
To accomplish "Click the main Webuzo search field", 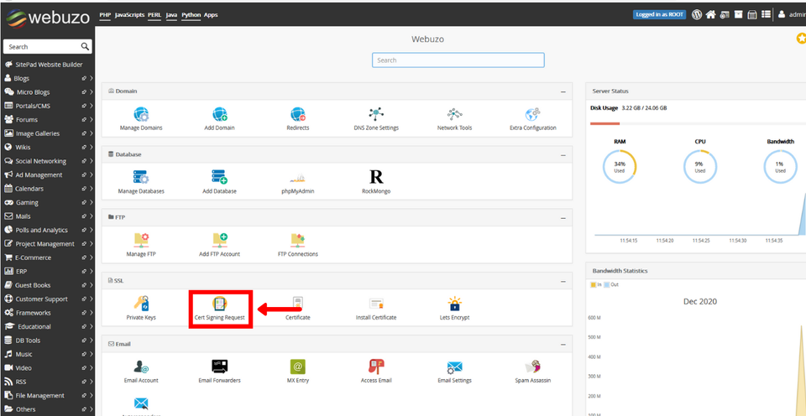I will 458,60.
